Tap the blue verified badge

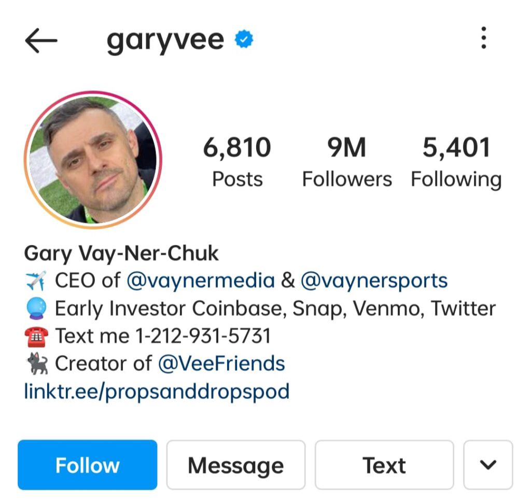pyautogui.click(x=244, y=39)
